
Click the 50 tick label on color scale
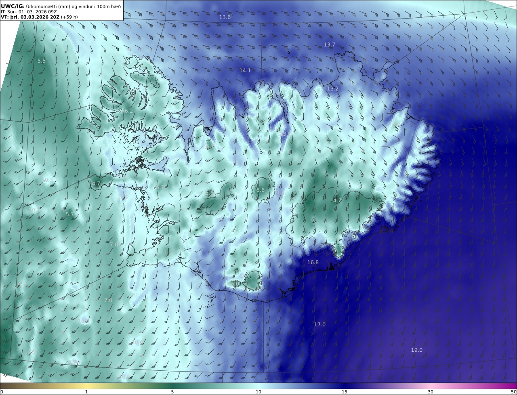tap(513, 392)
